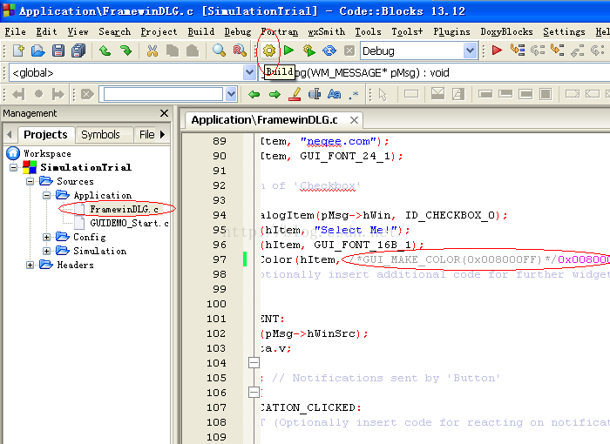Open the wxSmith menu
This screenshot has width=610, height=444.
coord(327,31)
